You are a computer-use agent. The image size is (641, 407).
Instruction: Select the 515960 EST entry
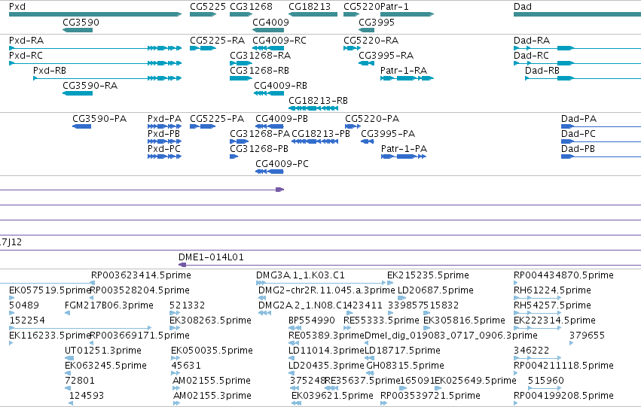[x=546, y=381]
